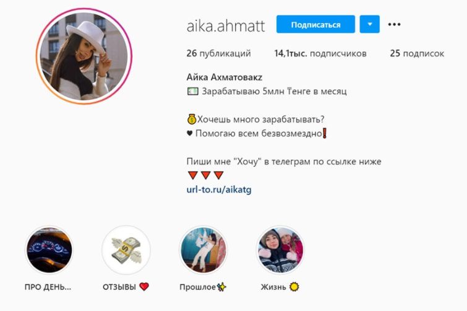The image size is (467, 311).
Task: Open the ПРО ДЕНЬ... highlight circle
Action: pos(49,250)
